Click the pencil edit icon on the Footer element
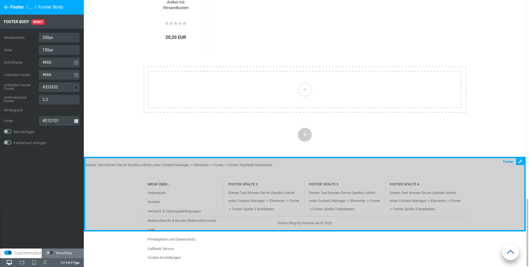 [520, 161]
